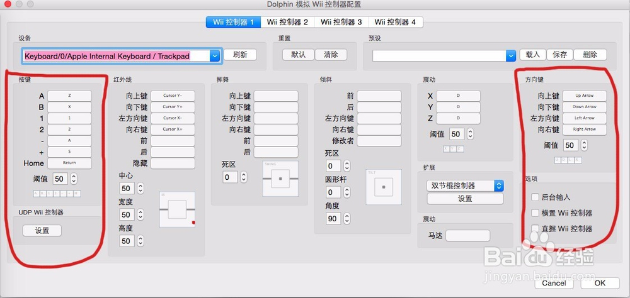Click the 保存 save profile button
This screenshot has width=630, height=298.
coord(559,55)
